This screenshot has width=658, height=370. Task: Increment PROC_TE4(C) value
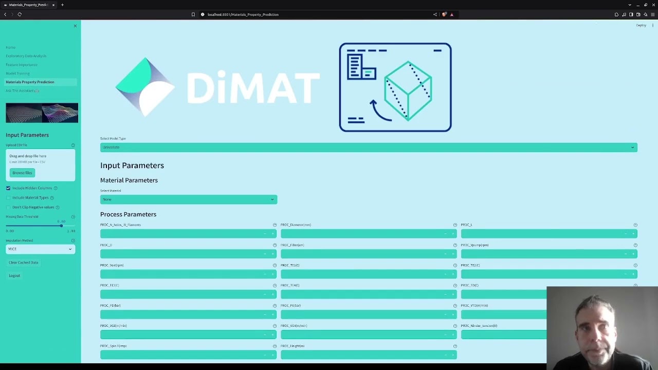(453, 294)
